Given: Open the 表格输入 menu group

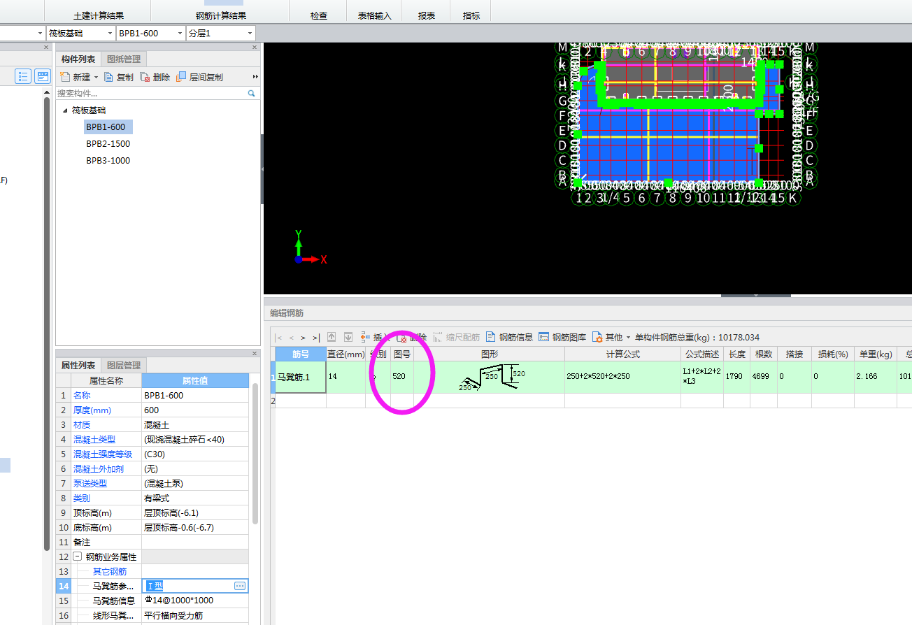Looking at the screenshot, I should (x=374, y=15).
